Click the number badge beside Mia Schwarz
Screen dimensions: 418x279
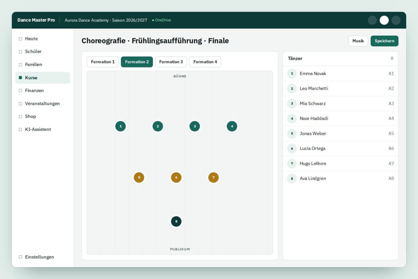[292, 103]
